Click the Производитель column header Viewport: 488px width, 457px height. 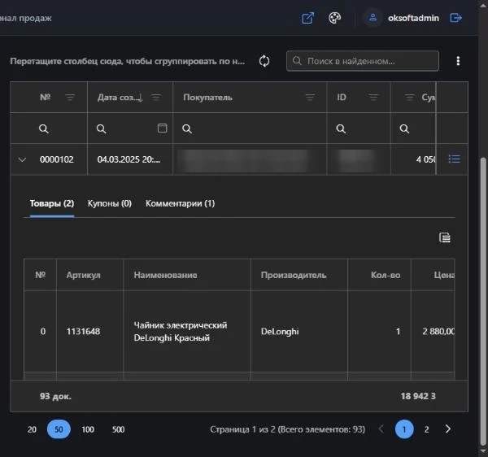tap(294, 275)
